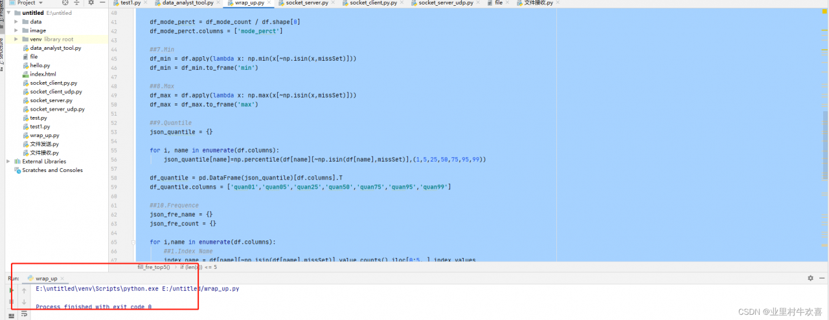Click the stop process icon in Run panel
This screenshot has width=829, height=320.
click(x=11, y=302)
